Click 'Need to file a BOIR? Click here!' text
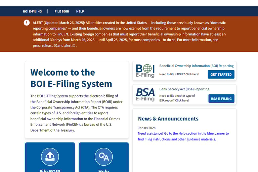Viewport: 258px width, 172px height. [179, 74]
